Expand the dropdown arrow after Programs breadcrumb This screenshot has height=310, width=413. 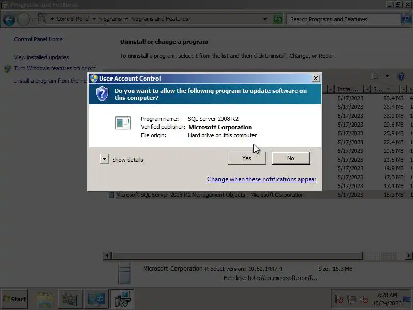[126, 19]
